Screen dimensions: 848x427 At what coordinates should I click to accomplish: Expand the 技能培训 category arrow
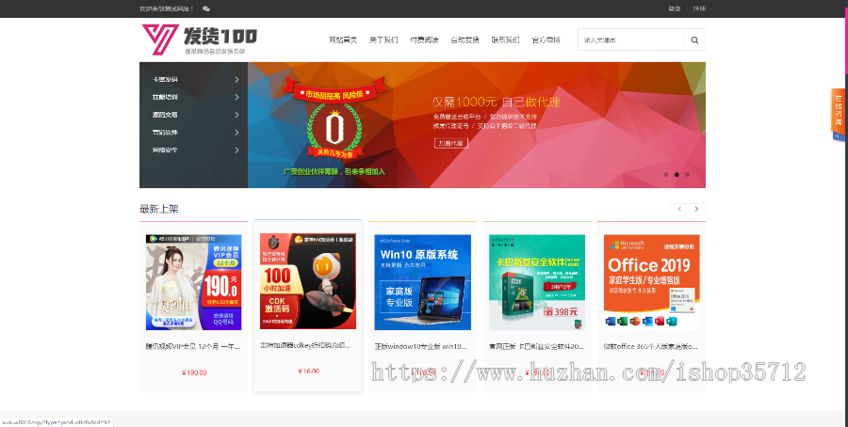(x=236, y=97)
